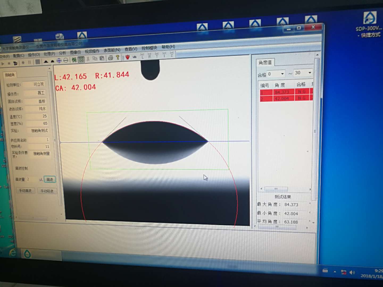
Task: Click the R alignment icon in the toolbar
Action: [149, 55]
